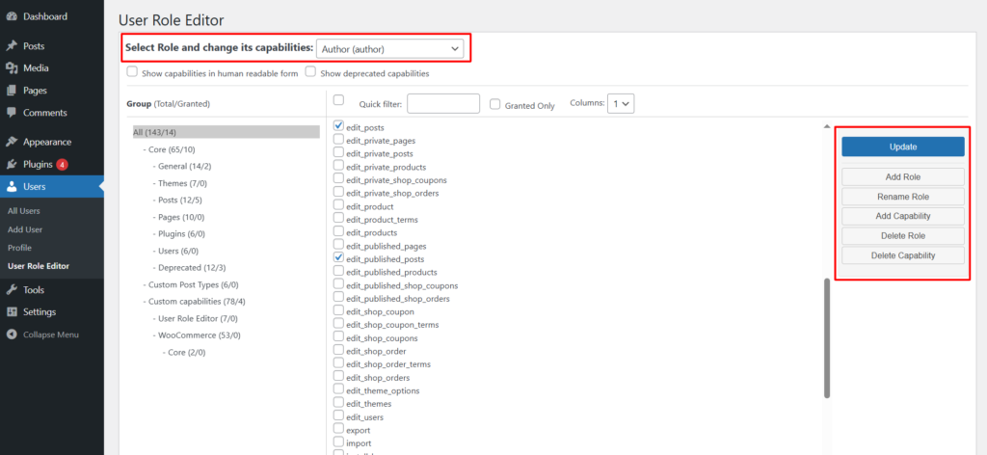Check the select-all capabilities checkbox

(x=338, y=99)
